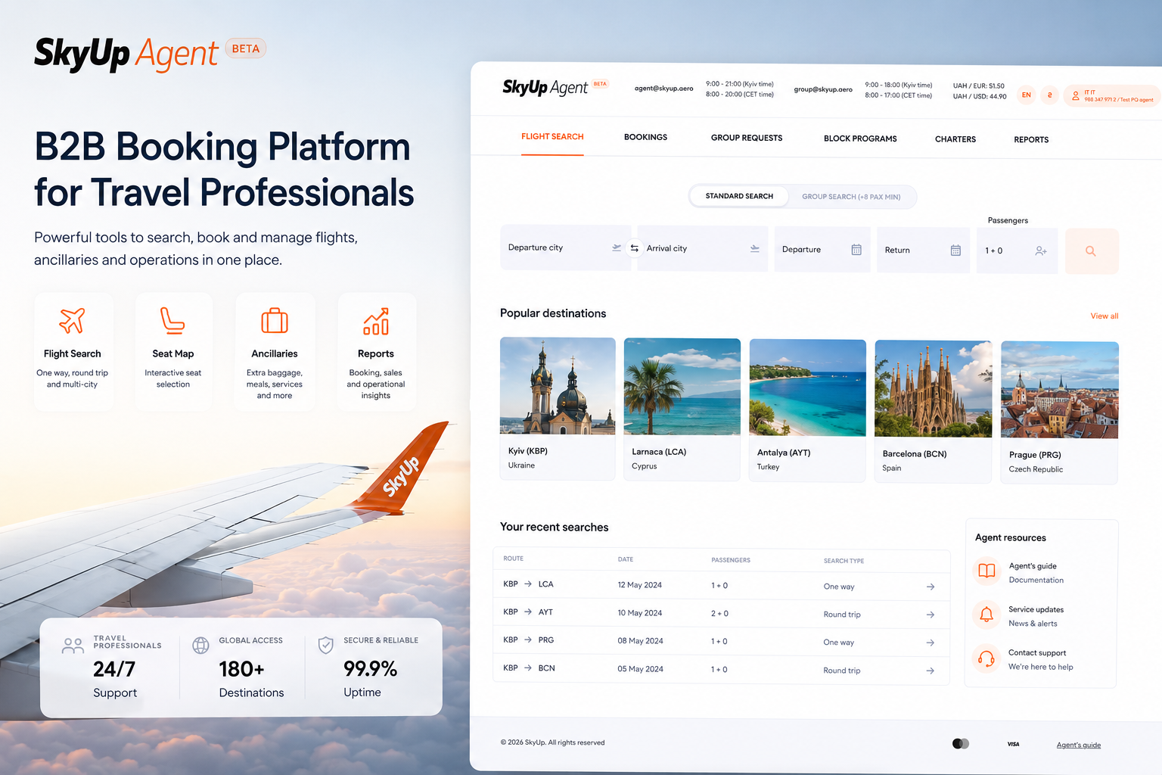Swap departure and arrival cities icon
The width and height of the screenshot is (1162, 775).
(x=634, y=248)
